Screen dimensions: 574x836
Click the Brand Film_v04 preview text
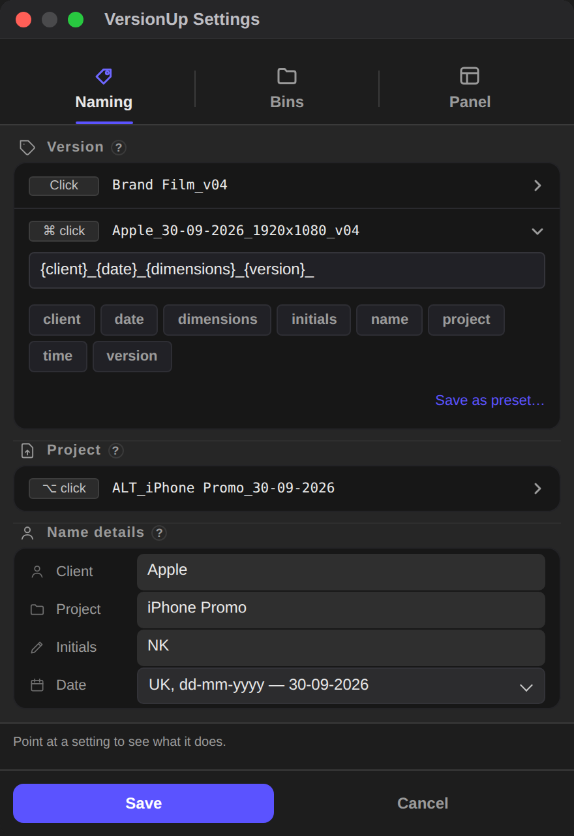(x=170, y=185)
